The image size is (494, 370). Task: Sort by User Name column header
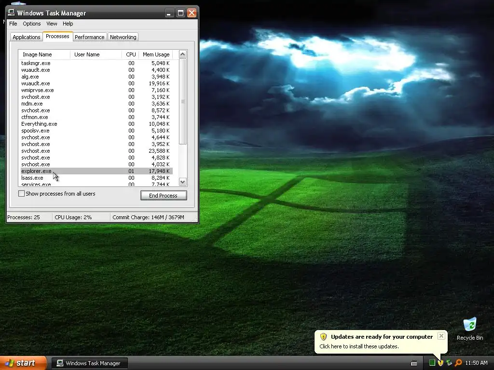pyautogui.click(x=96, y=54)
